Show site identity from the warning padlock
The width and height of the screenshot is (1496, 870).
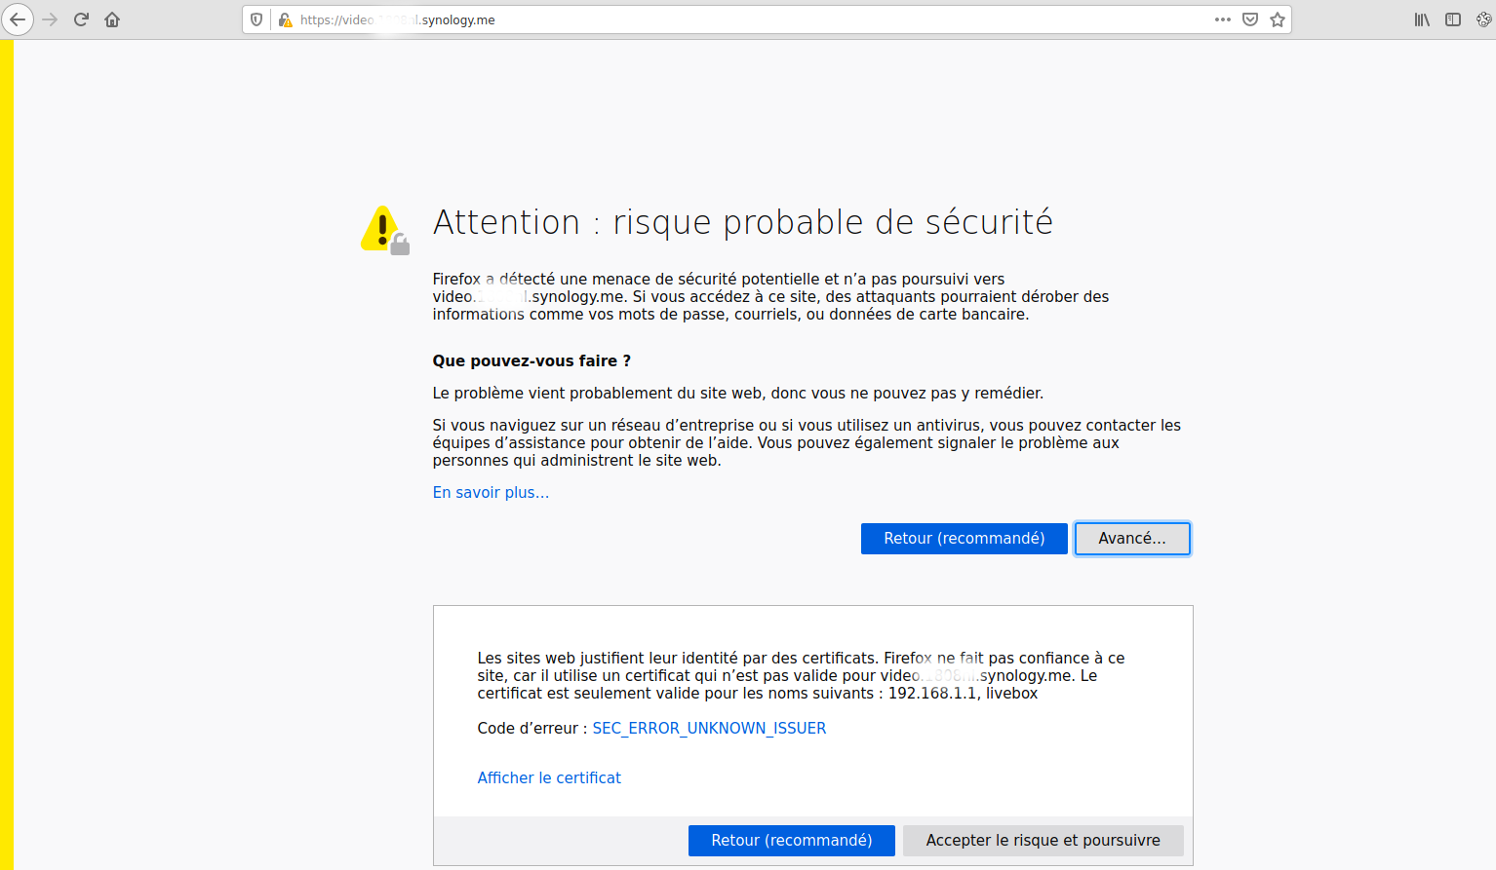pos(285,19)
